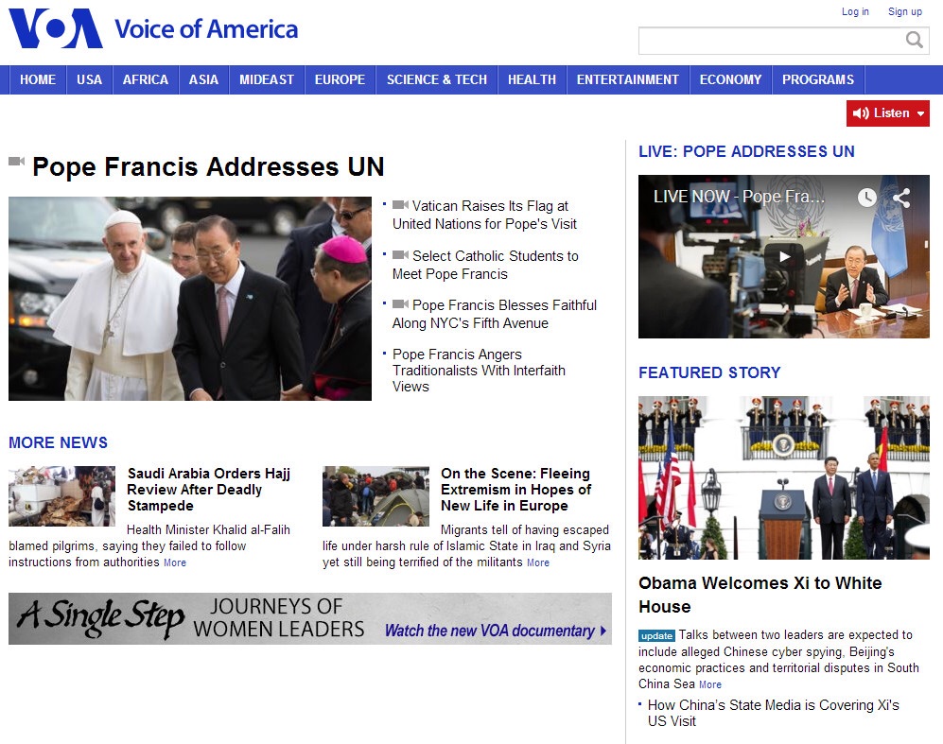The image size is (943, 744).
Task: Click the LIVE NOW video title
Action: point(739,197)
